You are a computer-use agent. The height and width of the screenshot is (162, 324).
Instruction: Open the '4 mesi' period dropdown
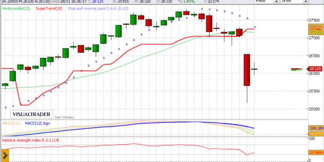coord(276,1)
